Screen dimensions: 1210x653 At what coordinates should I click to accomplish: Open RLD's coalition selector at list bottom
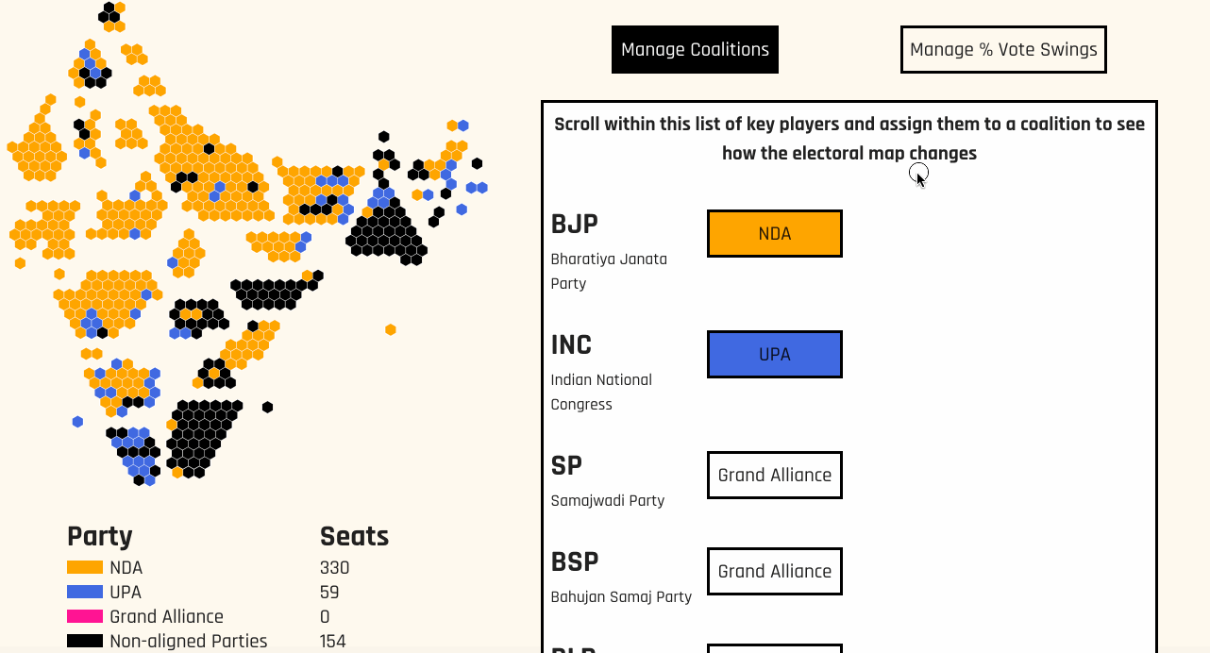click(774, 649)
